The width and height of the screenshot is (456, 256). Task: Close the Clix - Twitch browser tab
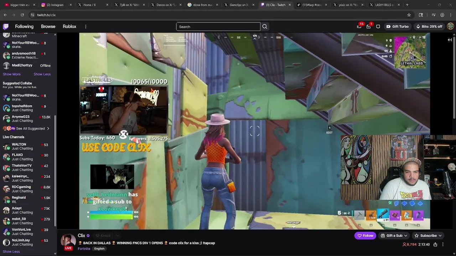289,5
